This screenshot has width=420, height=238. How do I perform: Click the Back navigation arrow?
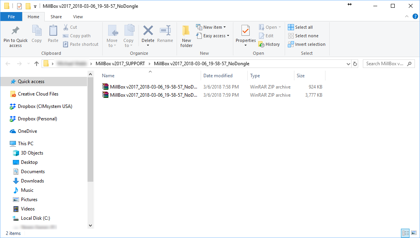(x=8, y=64)
